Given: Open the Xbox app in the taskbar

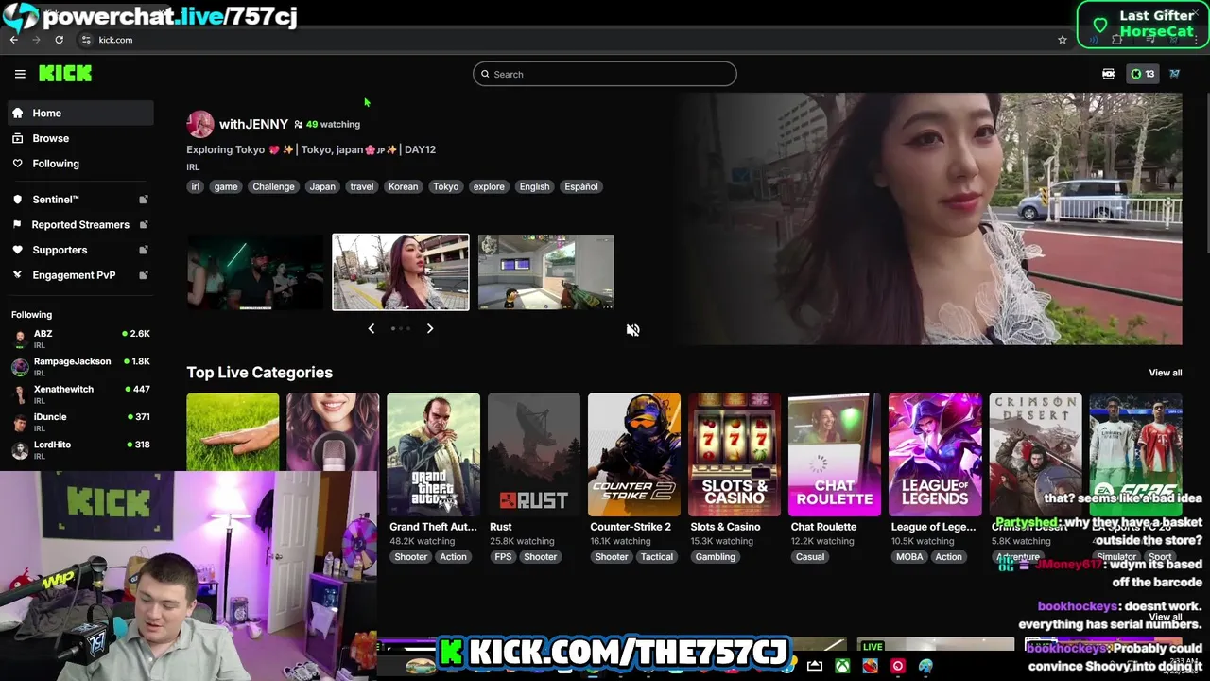Looking at the screenshot, I should click(x=841, y=667).
